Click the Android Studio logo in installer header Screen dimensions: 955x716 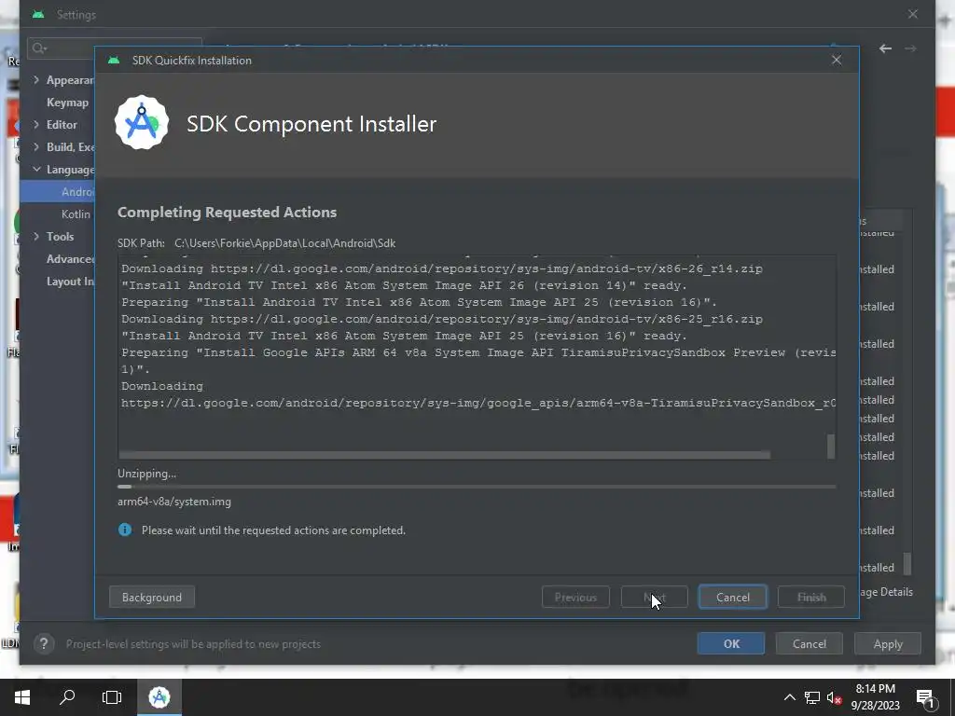[x=142, y=122]
